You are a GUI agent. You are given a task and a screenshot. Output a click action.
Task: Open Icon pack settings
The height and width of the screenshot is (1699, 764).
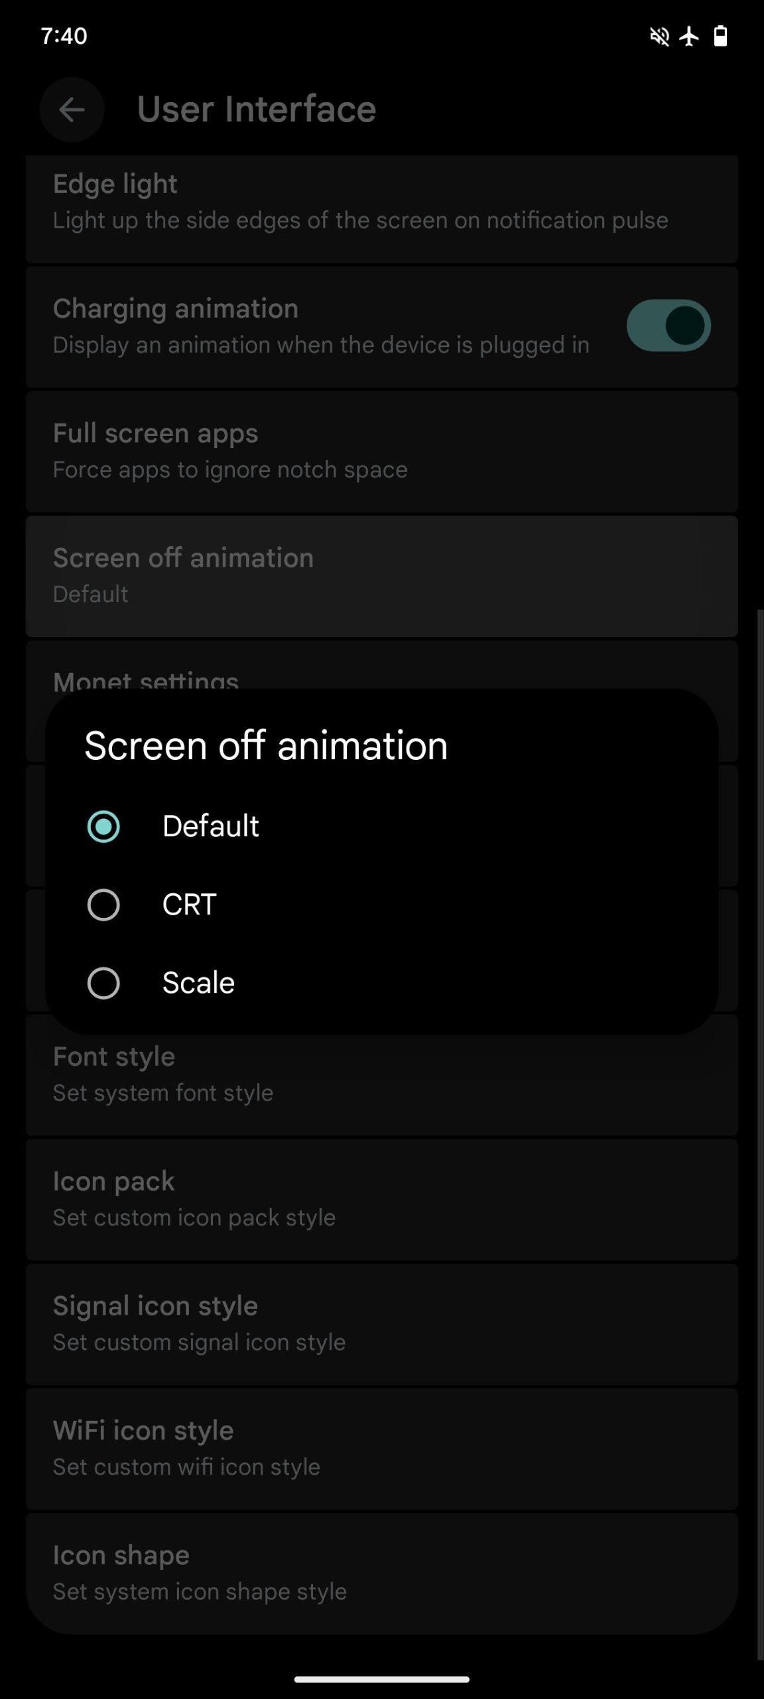(381, 1199)
